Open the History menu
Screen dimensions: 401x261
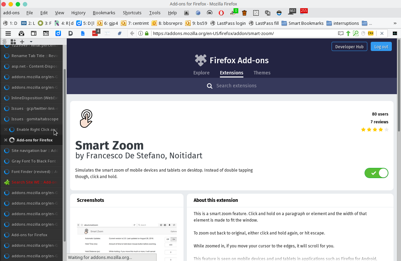78,13
